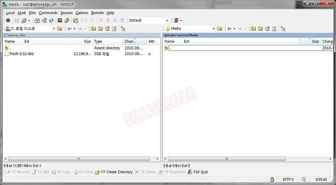Image resolution: width=336 pixels, height=185 pixels.
Task: Sort remote files by Name column
Action: coord(169,42)
